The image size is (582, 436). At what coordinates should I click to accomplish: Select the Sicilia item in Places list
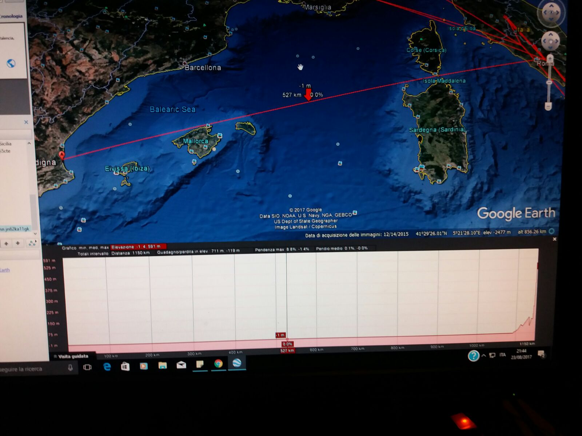[x=6, y=144]
